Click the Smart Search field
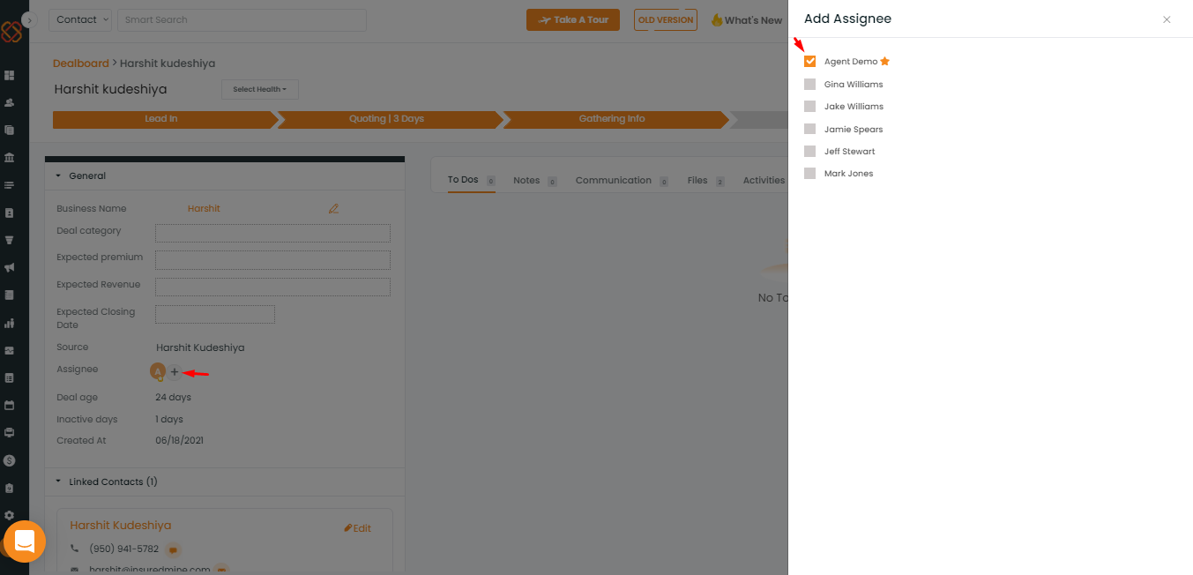The image size is (1193, 575). [x=242, y=19]
